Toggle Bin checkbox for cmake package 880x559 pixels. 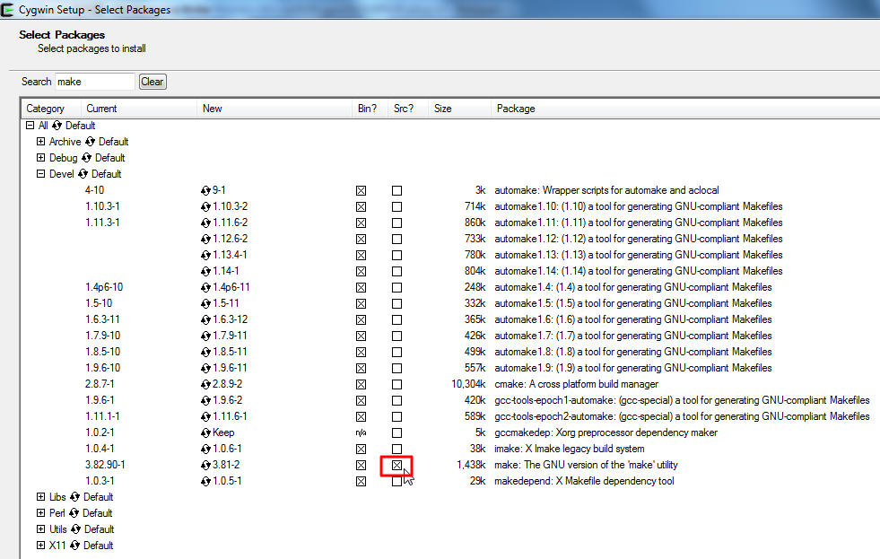361,384
